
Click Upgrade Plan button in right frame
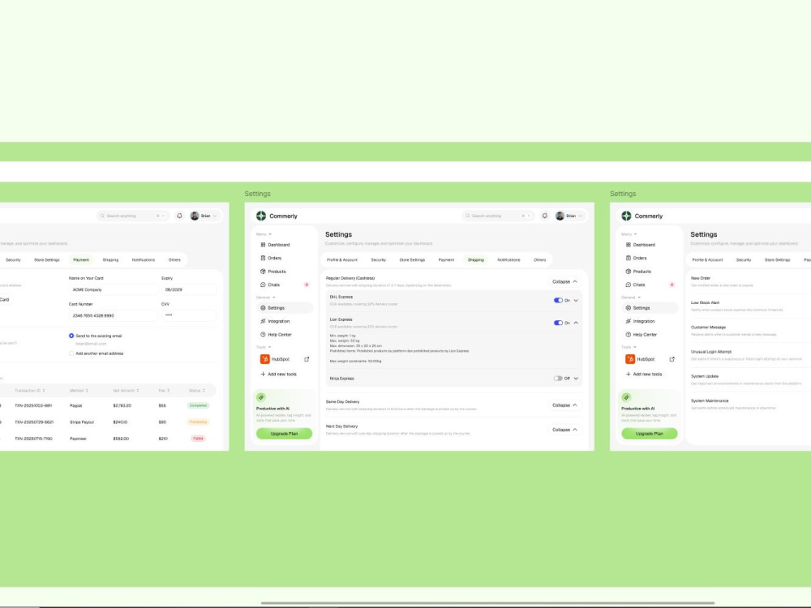click(649, 433)
